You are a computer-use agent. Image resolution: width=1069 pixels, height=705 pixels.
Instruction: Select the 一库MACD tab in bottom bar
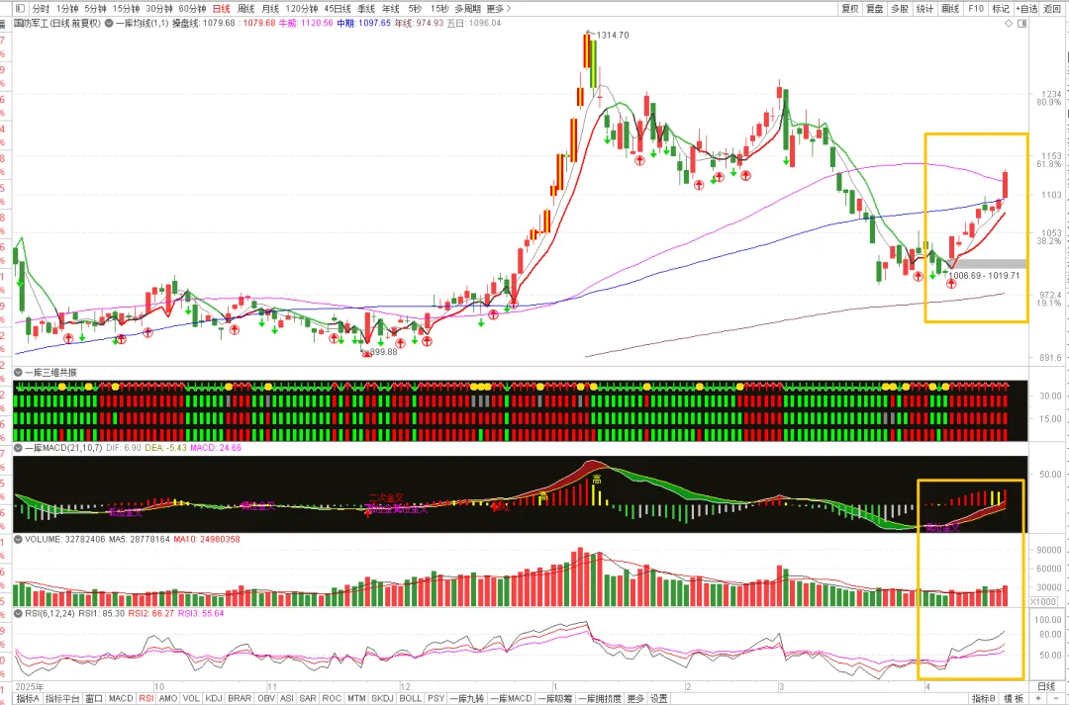coord(511,698)
